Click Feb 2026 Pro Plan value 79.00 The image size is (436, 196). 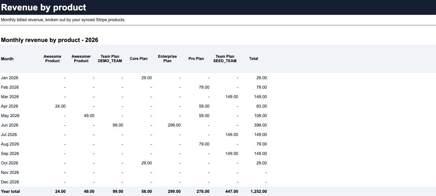pos(204,87)
